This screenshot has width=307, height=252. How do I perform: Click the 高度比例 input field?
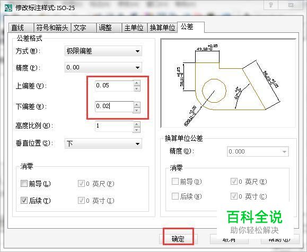(114, 126)
